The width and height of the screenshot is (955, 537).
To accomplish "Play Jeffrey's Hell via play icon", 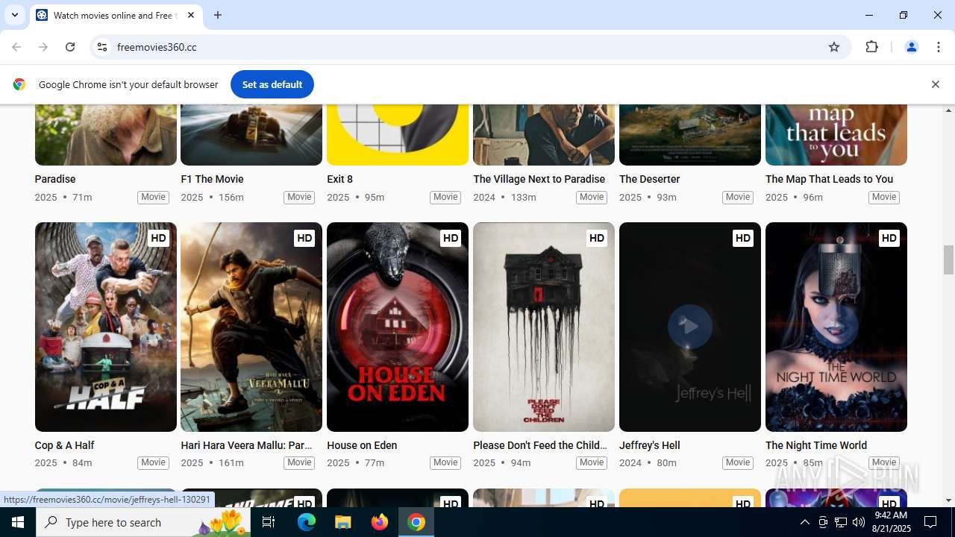I will pos(689,326).
